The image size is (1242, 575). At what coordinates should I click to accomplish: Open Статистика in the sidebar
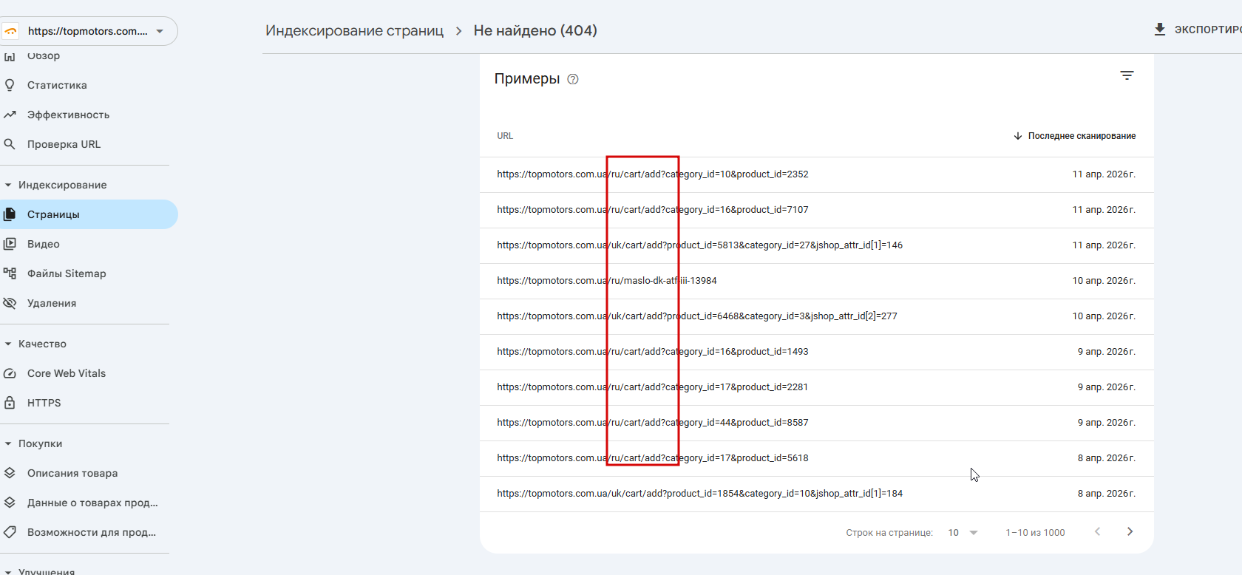57,85
